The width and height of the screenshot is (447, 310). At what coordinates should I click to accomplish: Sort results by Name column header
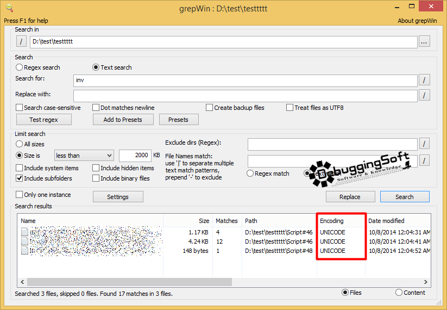[x=90, y=221]
